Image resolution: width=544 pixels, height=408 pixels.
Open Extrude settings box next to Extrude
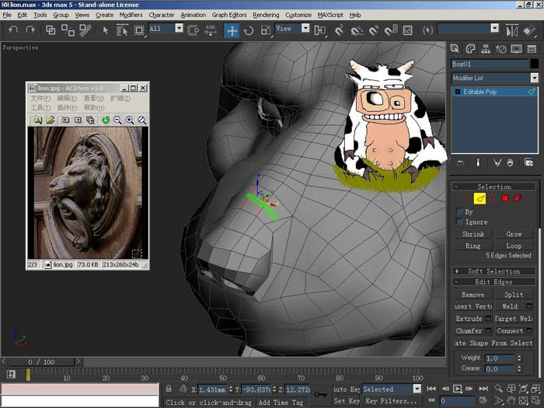pyautogui.click(x=488, y=318)
